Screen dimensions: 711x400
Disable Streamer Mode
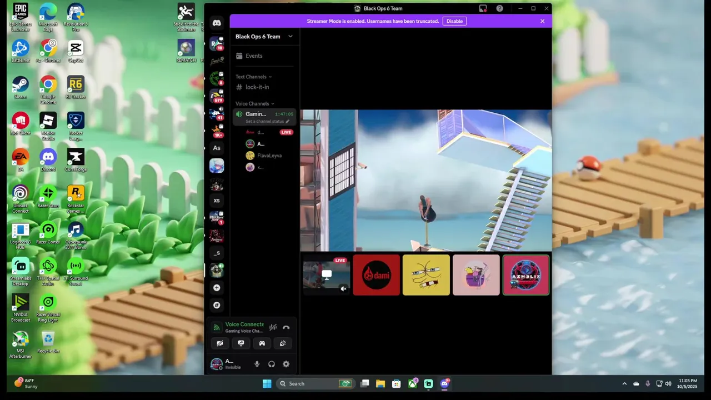click(x=454, y=21)
